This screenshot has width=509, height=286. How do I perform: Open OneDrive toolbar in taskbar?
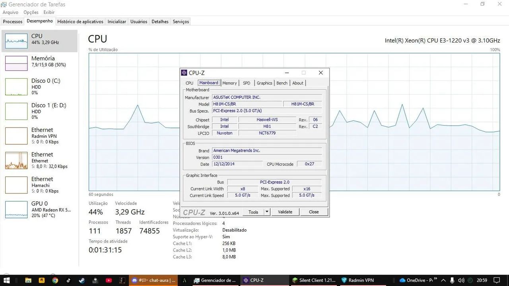(416, 280)
